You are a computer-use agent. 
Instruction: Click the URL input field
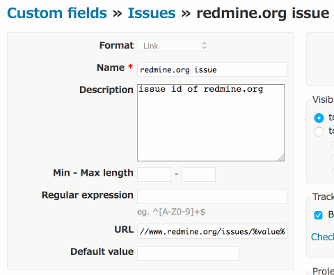(212, 231)
